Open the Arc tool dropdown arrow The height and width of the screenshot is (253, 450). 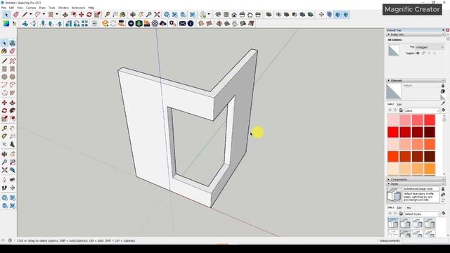44,14
